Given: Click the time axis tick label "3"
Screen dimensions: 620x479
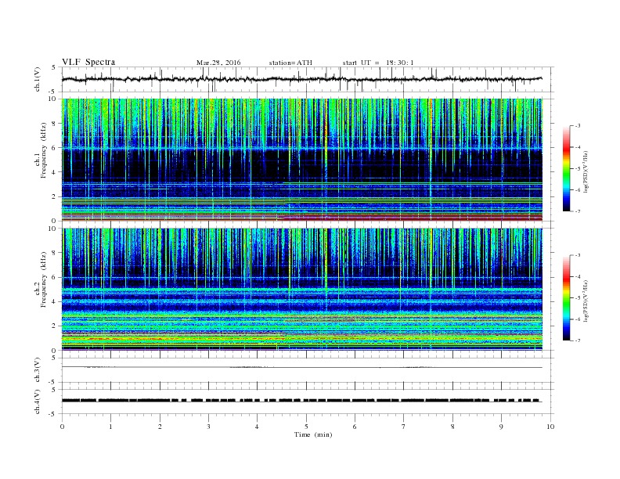Looking at the screenshot, I should click(208, 427).
